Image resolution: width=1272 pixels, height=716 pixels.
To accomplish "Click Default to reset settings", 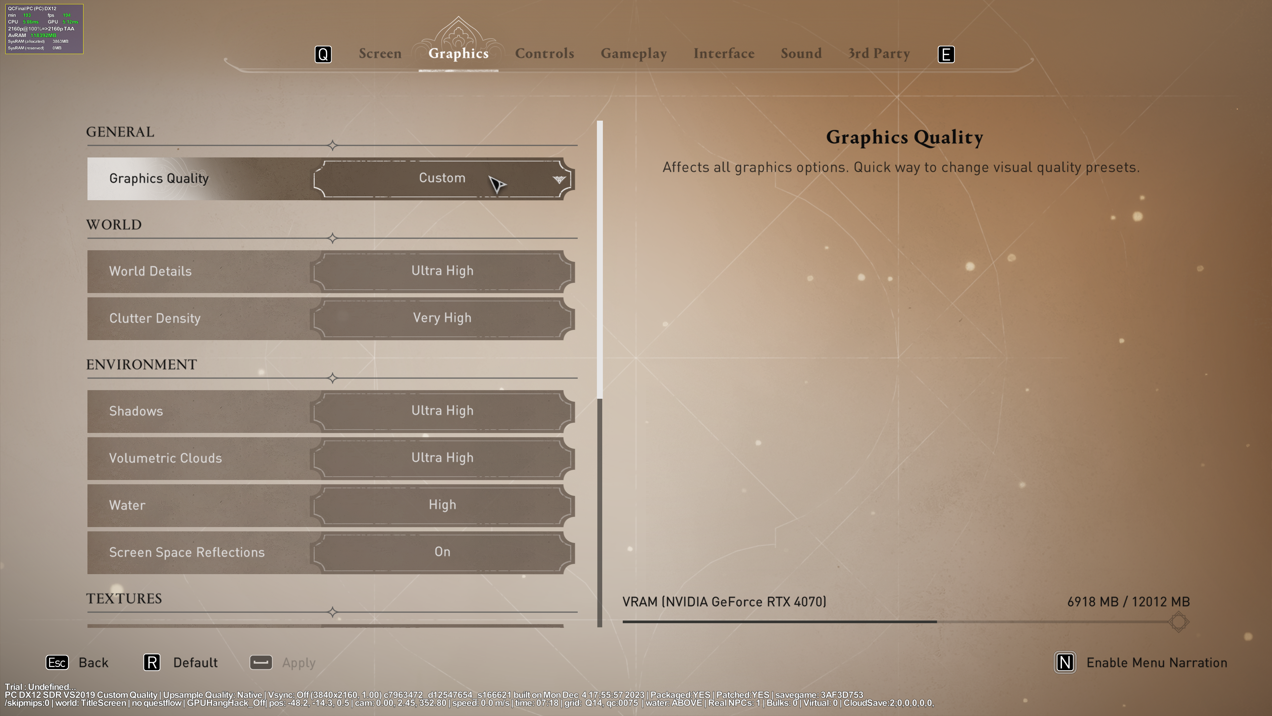I will (195, 663).
